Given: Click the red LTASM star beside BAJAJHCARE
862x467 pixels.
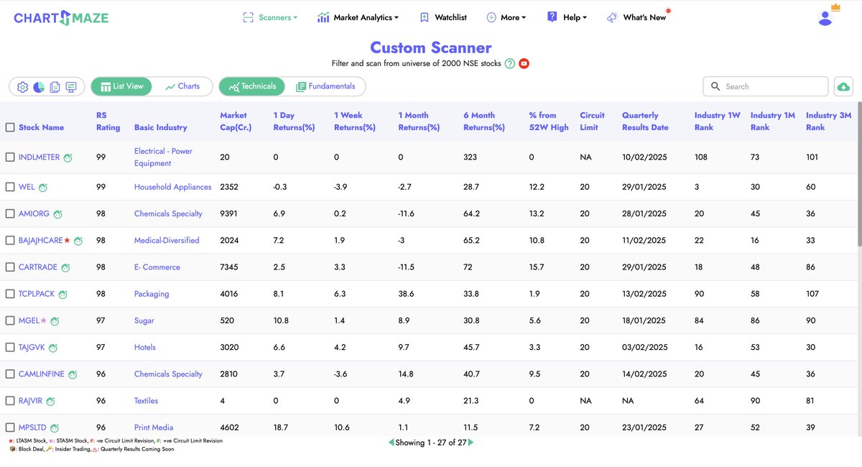Looking at the screenshot, I should tap(67, 241).
